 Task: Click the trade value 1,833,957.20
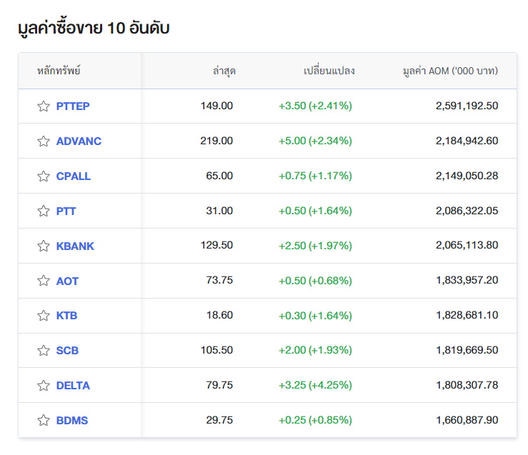coord(467,280)
